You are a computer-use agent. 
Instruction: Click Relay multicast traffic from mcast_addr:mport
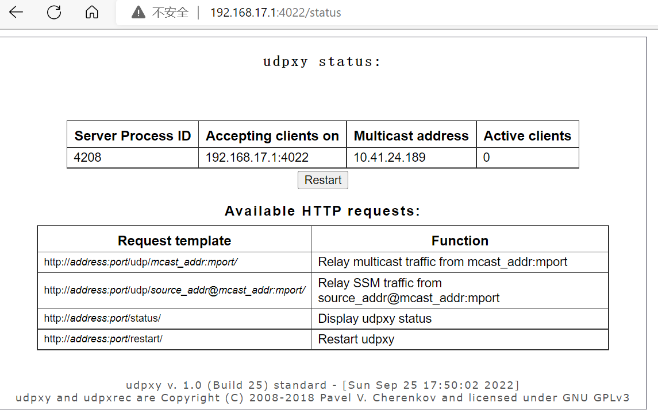(x=442, y=262)
